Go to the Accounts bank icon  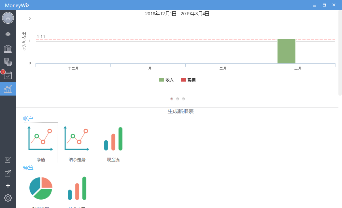click(8, 49)
